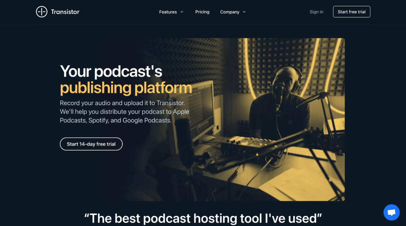
Task: Click 'The best podcast hosting tool I've used' quote
Action: [x=203, y=218]
